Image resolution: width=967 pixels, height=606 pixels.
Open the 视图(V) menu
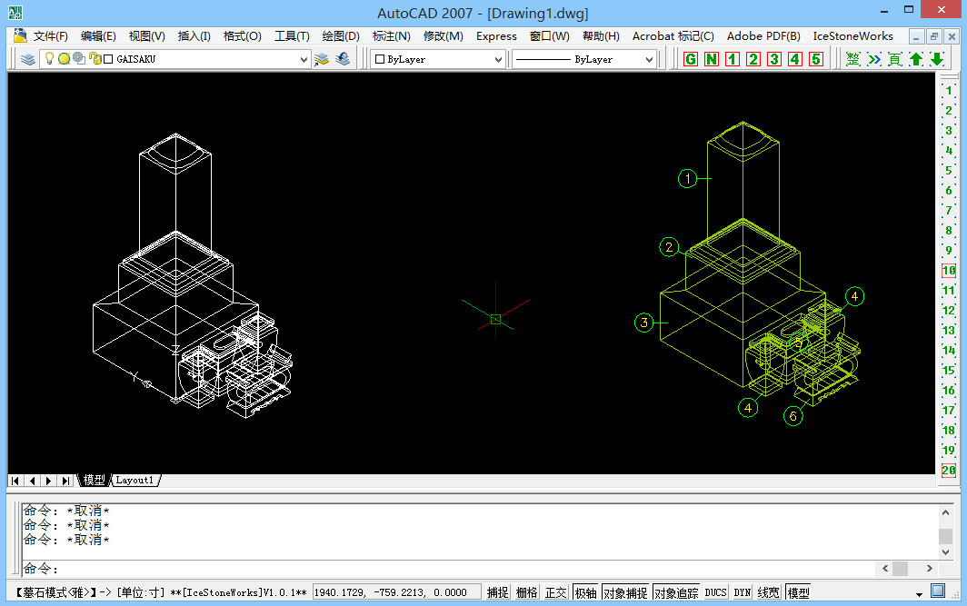[x=147, y=36]
